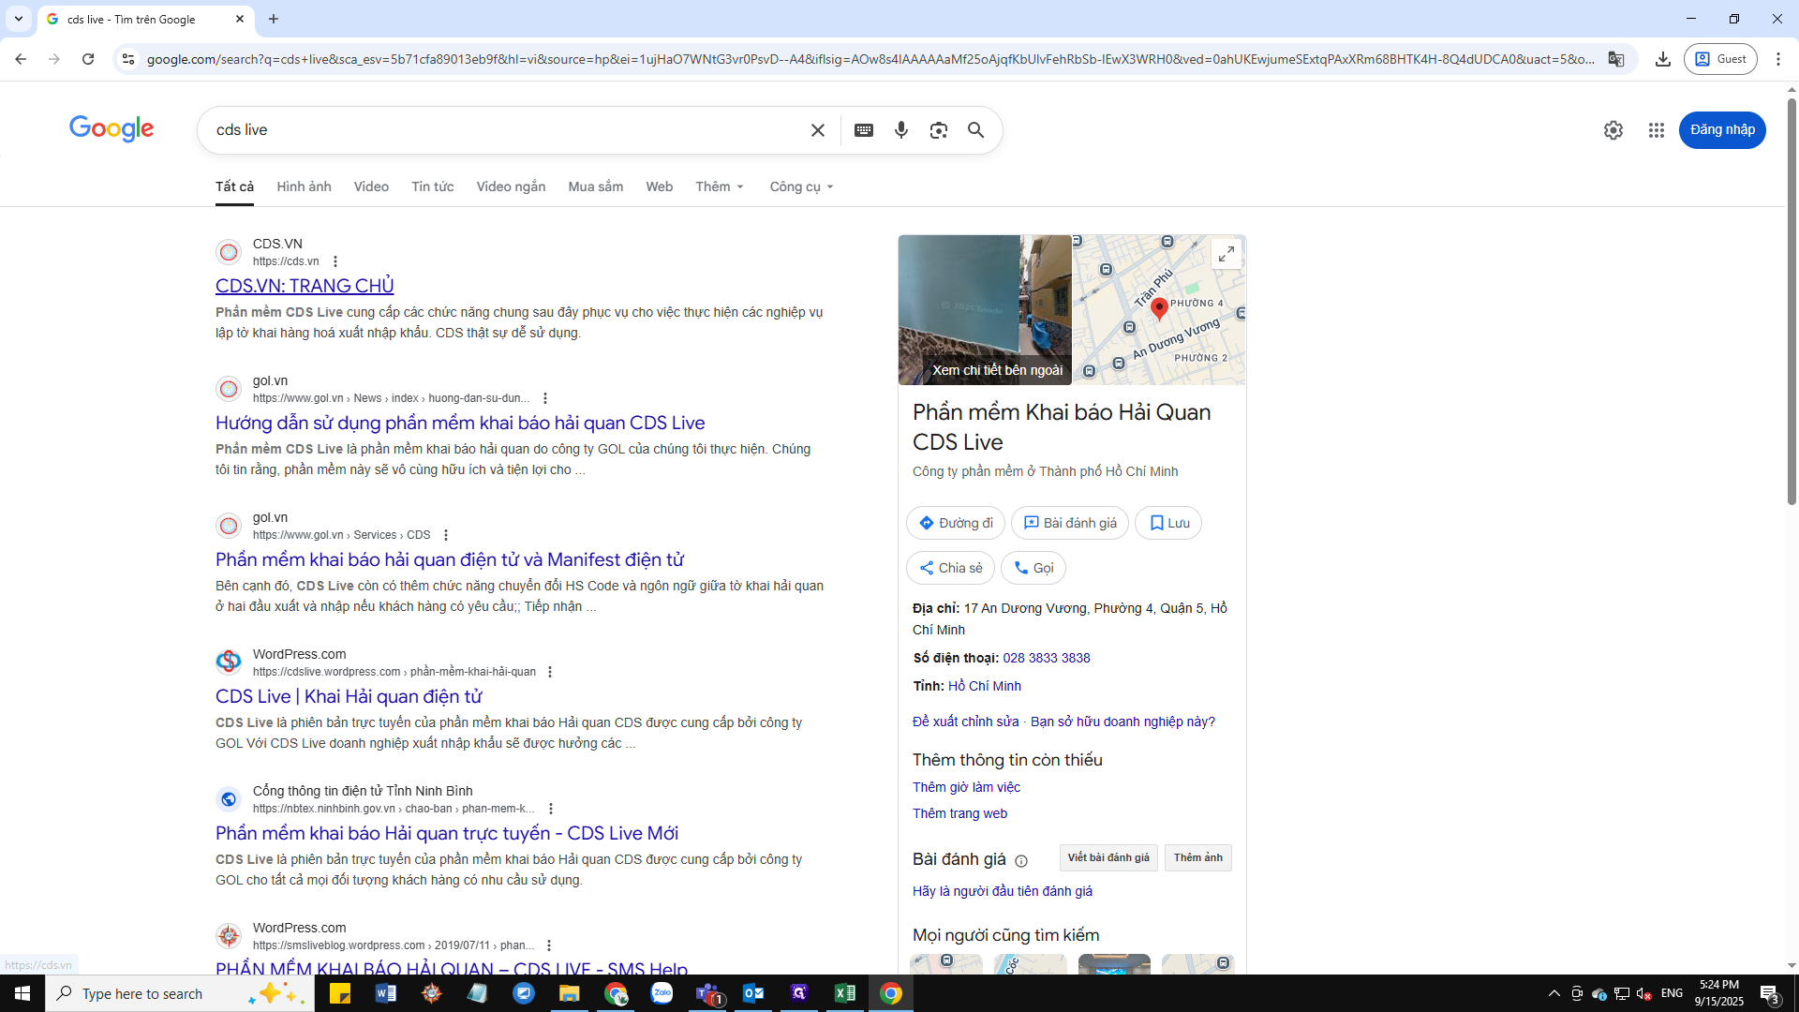Switch to the Video ngắn tab
Viewport: 1799px width, 1012px height.
tap(511, 186)
